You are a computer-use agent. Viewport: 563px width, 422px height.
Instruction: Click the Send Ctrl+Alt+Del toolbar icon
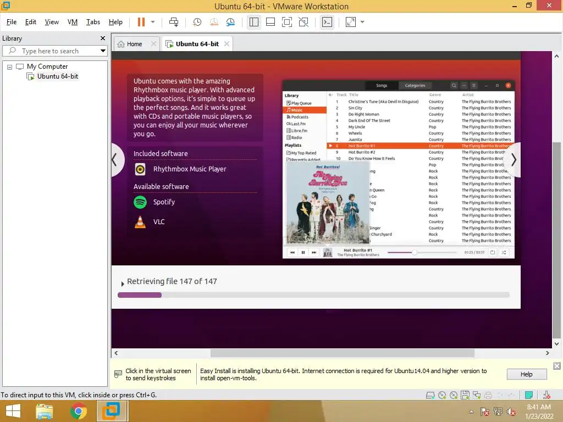[x=174, y=22]
